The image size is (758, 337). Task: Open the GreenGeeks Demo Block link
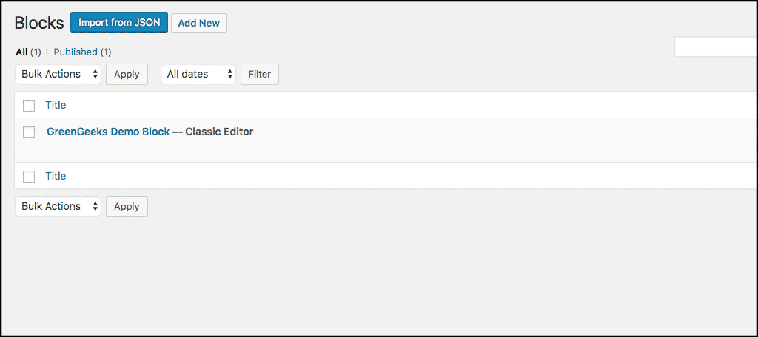[x=108, y=132]
